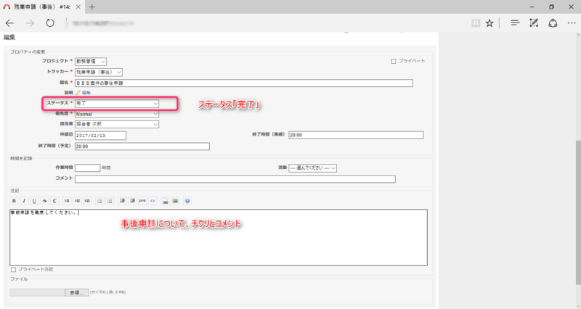
Task: Open the トラッカー dropdown
Action: click(x=99, y=72)
